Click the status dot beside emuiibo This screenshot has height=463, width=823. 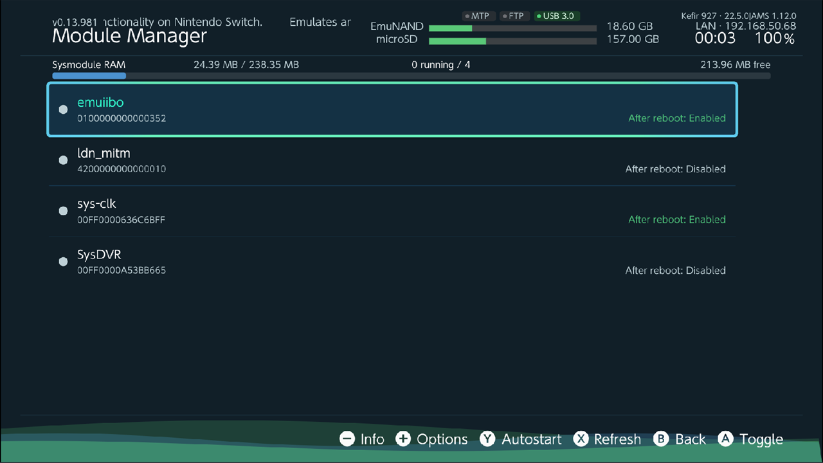tap(63, 109)
